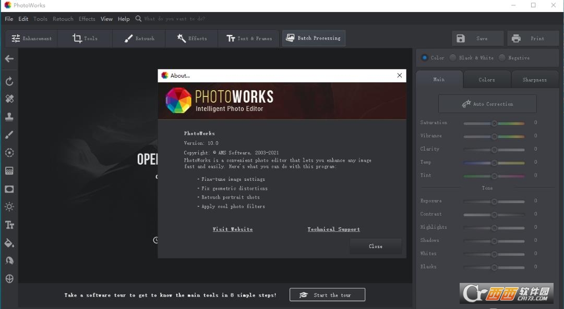Select the graduated filter icon in the sidebar

coord(9,171)
